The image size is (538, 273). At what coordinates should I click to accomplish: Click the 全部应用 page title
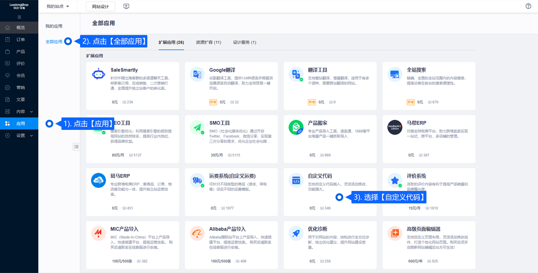103,23
